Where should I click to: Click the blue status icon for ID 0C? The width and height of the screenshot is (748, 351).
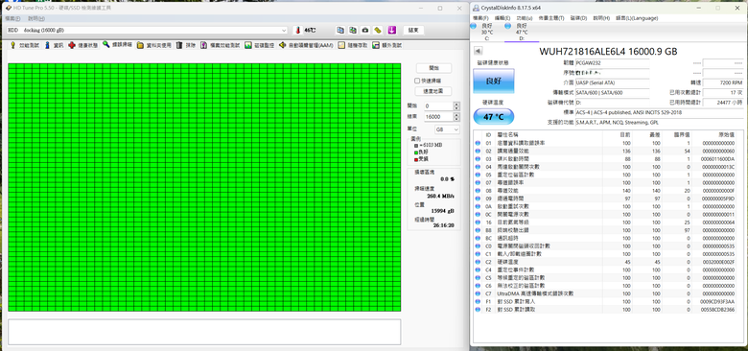click(x=478, y=214)
